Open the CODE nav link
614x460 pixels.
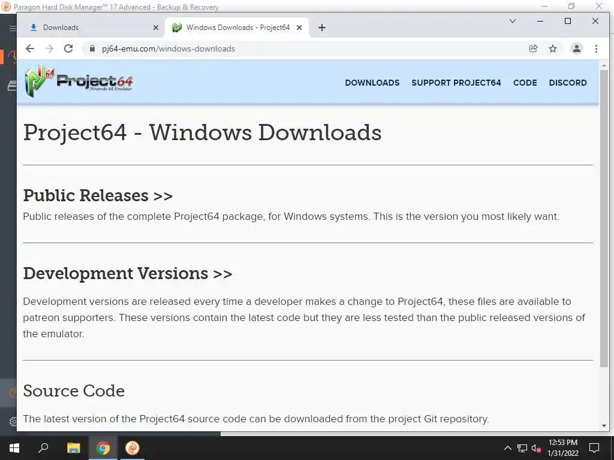(525, 83)
